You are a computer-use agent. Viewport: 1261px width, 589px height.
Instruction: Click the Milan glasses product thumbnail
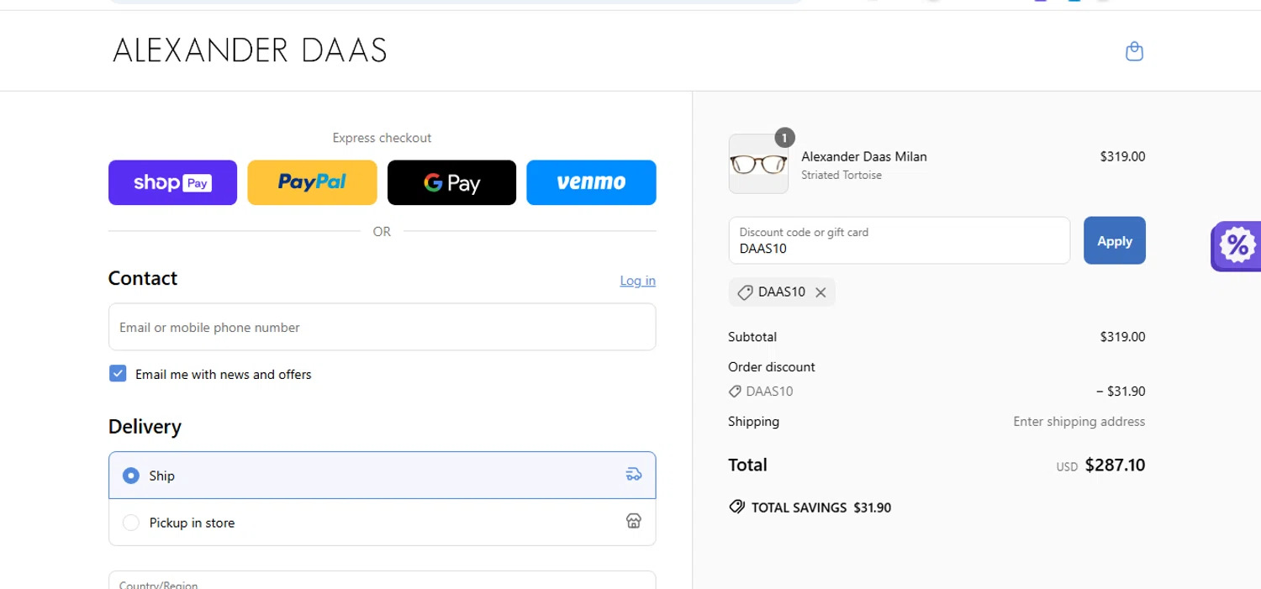pos(758,164)
